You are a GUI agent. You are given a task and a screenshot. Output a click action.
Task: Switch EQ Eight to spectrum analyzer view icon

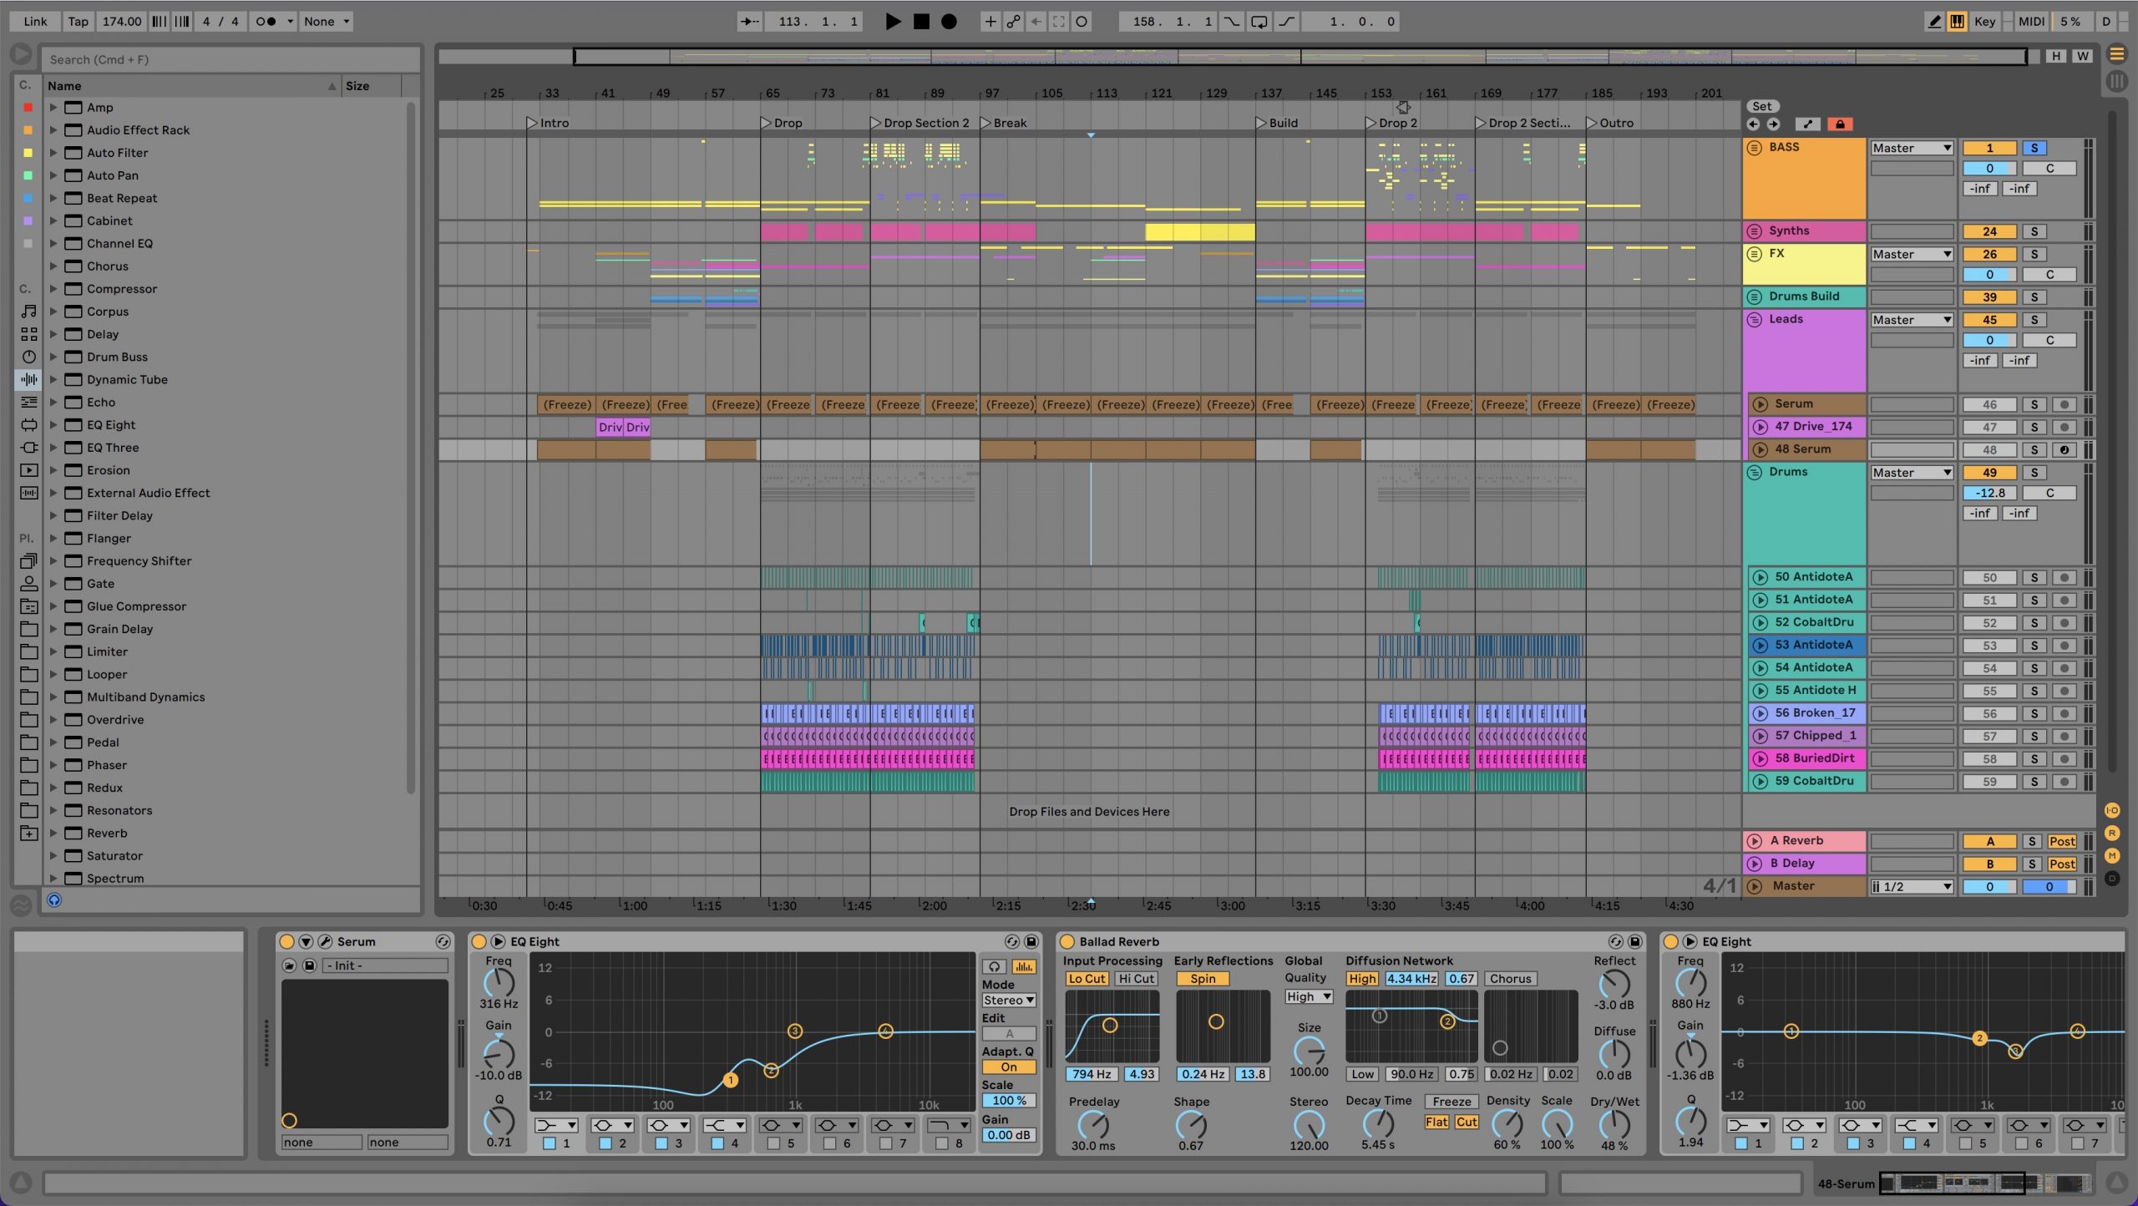[1023, 965]
